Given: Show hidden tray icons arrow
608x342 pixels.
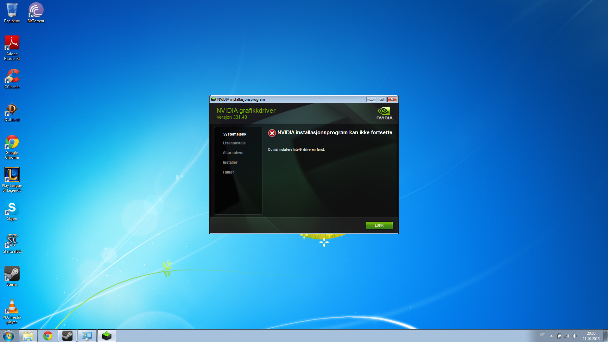Looking at the screenshot, I should 551,336.
